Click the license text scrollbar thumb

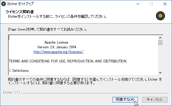tap(160, 42)
